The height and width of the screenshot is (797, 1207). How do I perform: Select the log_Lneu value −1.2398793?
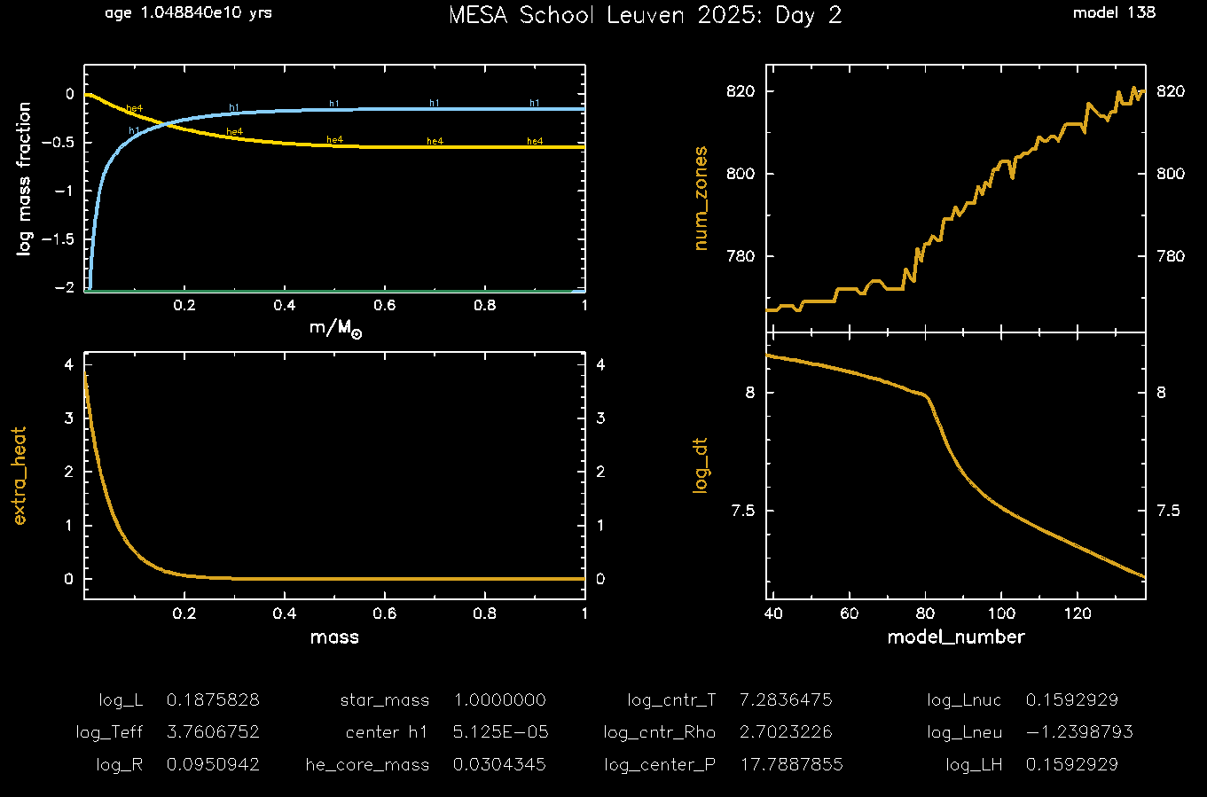[1079, 732]
